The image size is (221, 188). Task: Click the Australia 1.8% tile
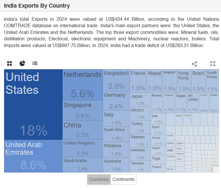click(116, 165)
